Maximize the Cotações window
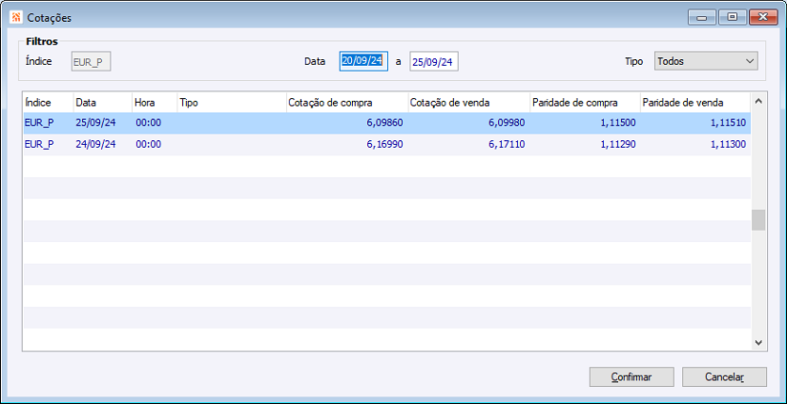787x404 pixels. (x=733, y=17)
